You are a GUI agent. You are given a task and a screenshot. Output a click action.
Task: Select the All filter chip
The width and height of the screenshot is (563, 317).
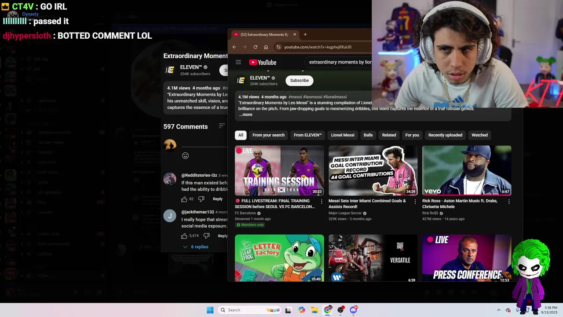click(x=241, y=135)
